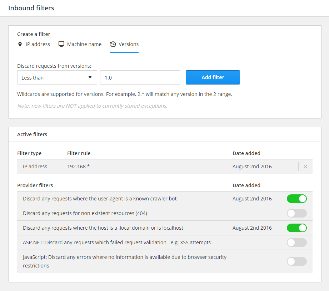Remove the 192.168.* IP address filter
The width and height of the screenshot is (329, 291).
click(x=305, y=167)
